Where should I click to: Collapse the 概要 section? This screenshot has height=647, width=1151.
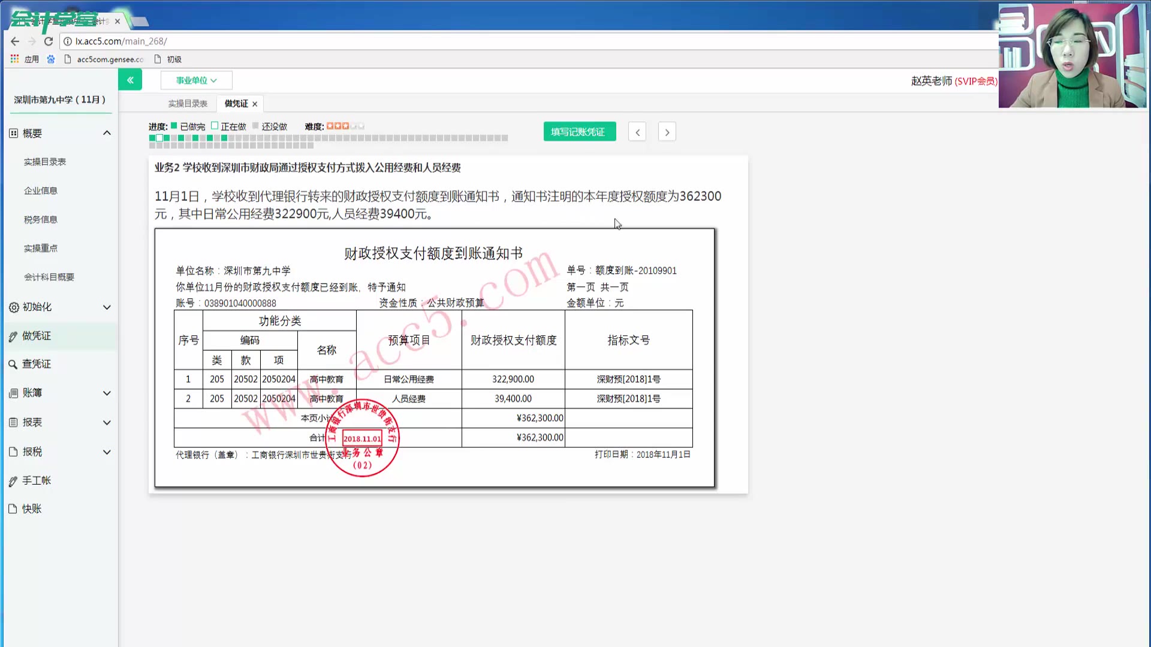[x=107, y=133]
